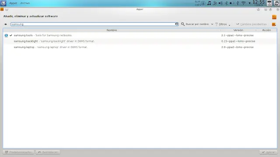Expand hidden system tray icons arrow

[x=249, y=3]
